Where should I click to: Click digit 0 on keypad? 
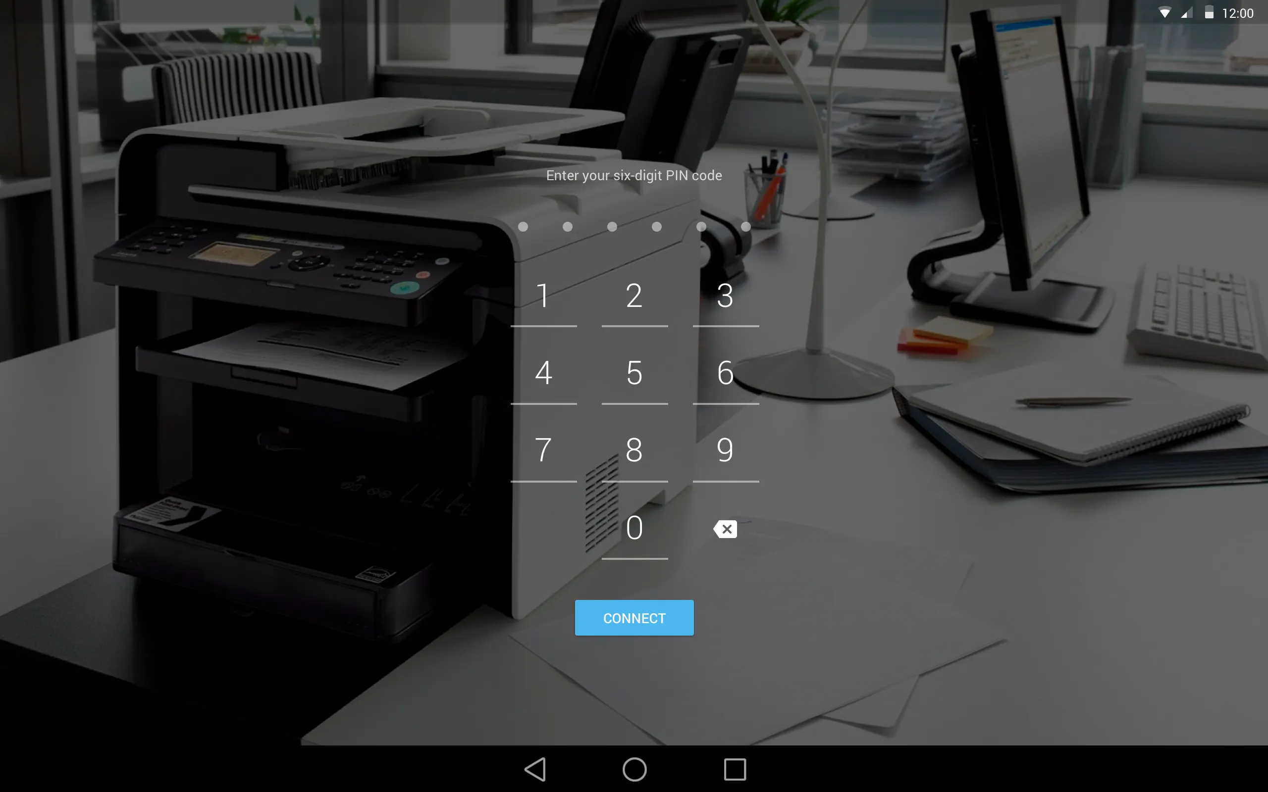pyautogui.click(x=634, y=528)
